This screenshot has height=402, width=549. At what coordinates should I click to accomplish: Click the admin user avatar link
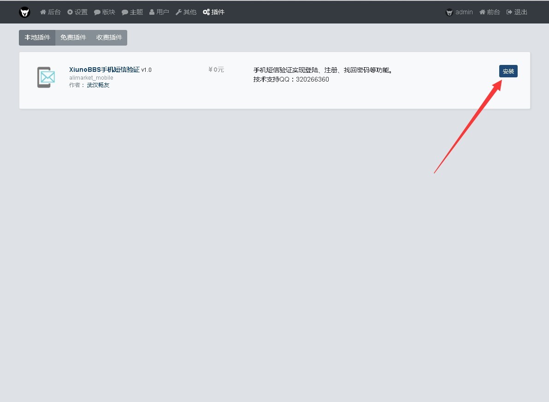click(459, 12)
